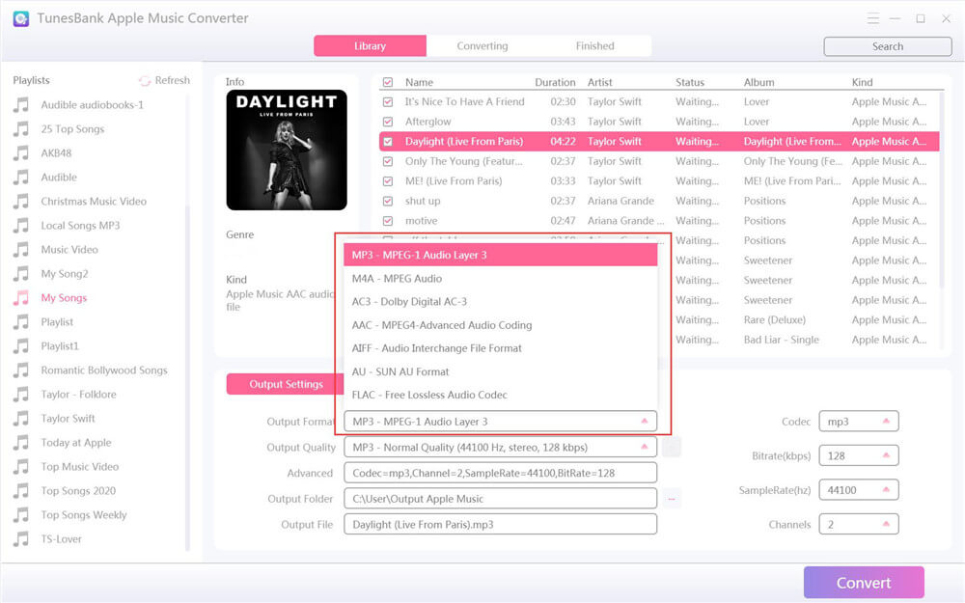Click music note icon beside Playlist1

[21, 345]
